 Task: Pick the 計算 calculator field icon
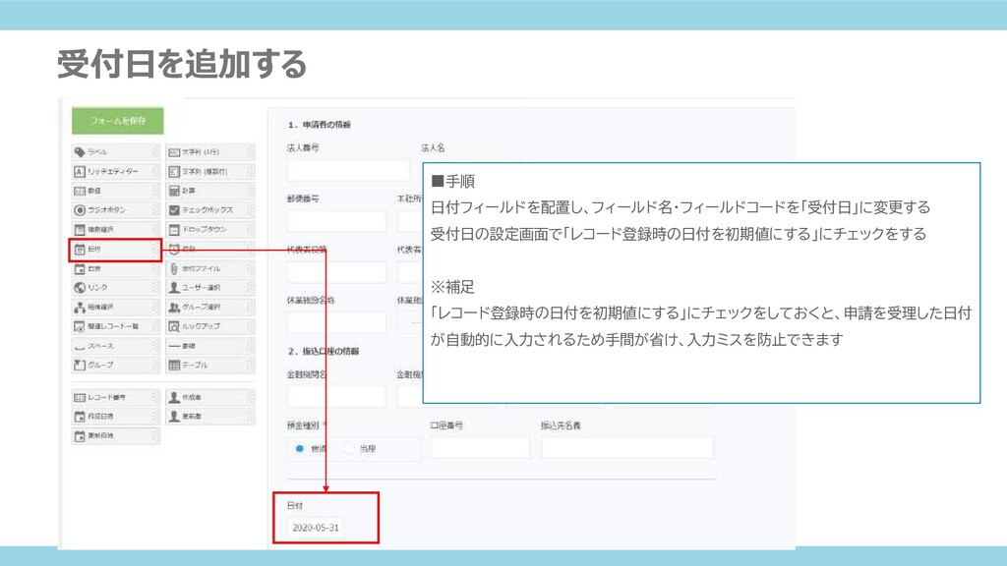pos(174,191)
